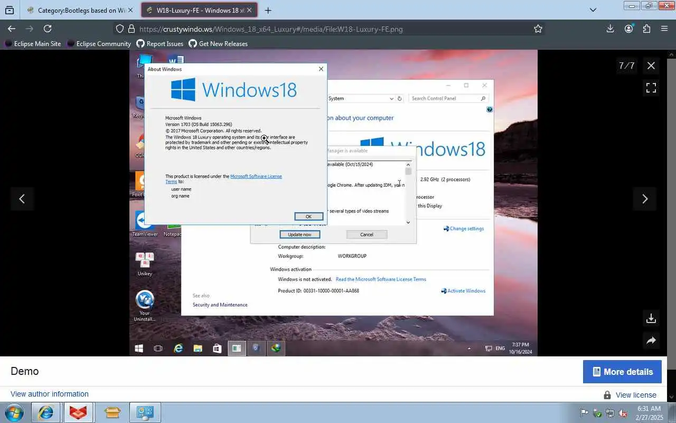
Task: Open the tracking protection shield icon
Action: coord(120,29)
